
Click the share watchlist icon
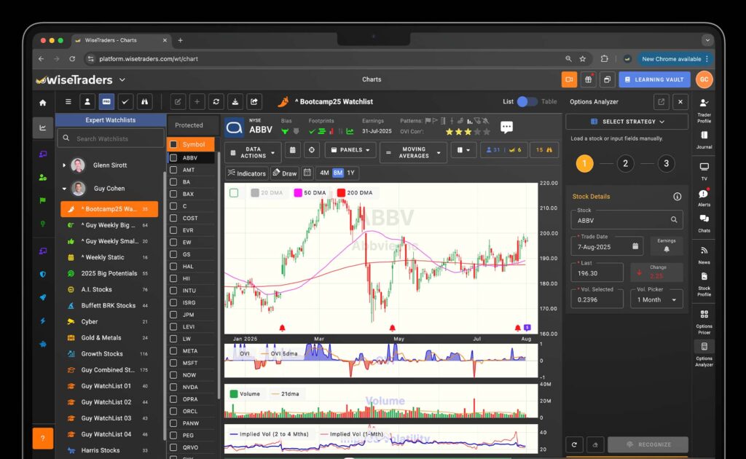click(254, 101)
